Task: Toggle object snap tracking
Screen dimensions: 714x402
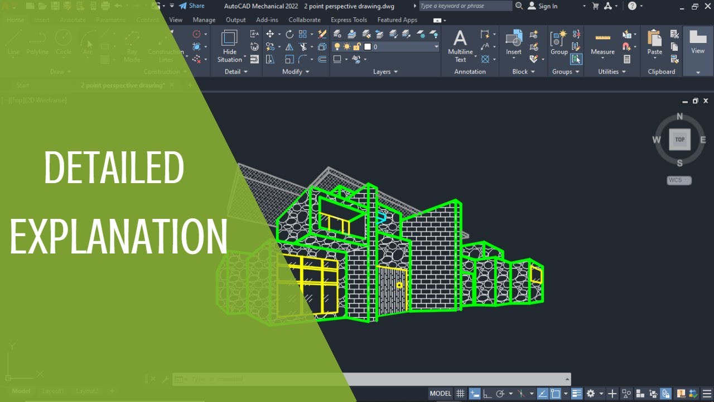Action: coord(542,394)
